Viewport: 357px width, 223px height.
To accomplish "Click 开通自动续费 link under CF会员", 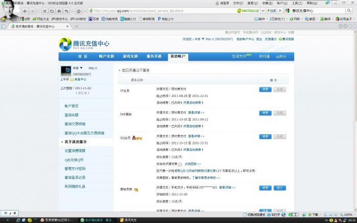I will tap(192, 103).
